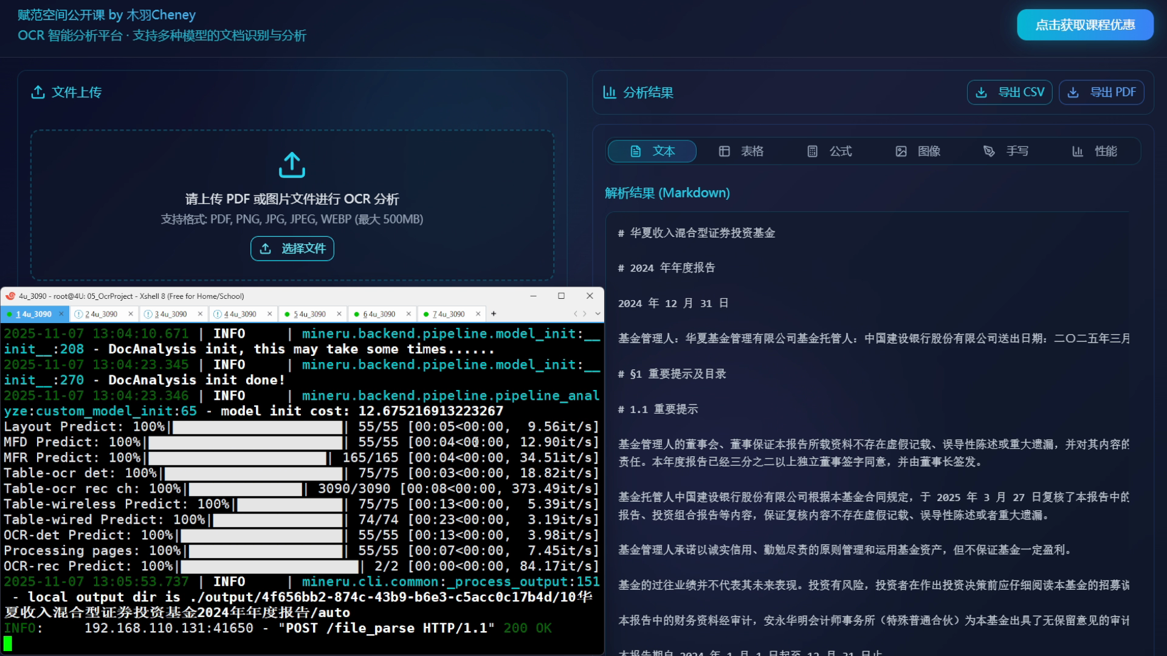The image size is (1167, 656).
Task: Click the 解析结果 (Markdown) label
Action: pos(667,193)
